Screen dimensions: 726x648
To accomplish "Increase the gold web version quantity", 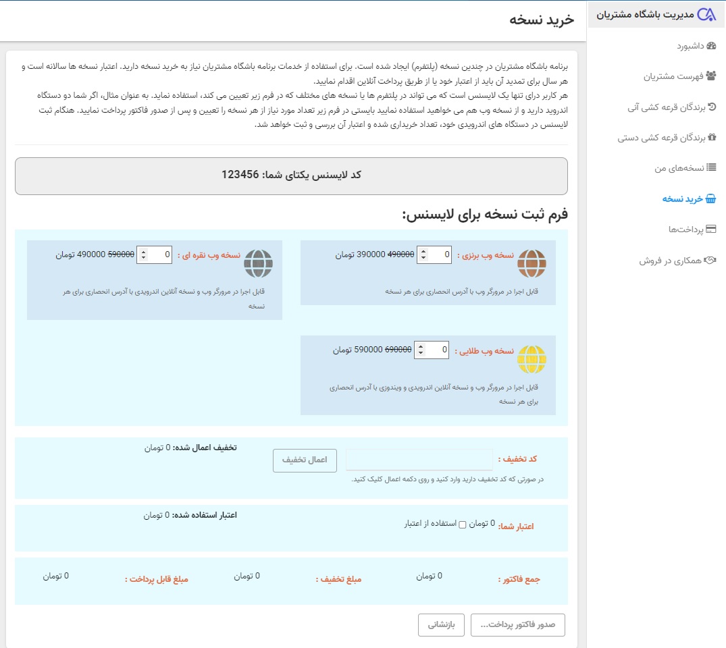I will [420, 346].
